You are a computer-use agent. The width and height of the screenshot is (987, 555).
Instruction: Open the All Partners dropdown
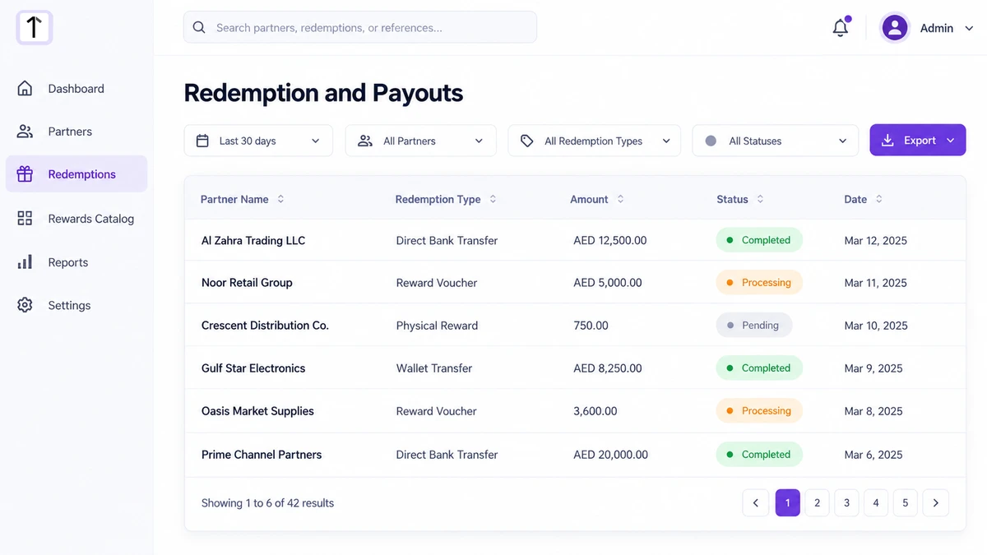[x=420, y=141]
